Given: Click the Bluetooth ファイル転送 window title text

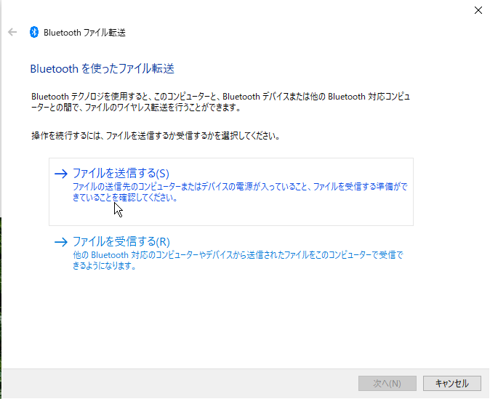Looking at the screenshot, I should (x=84, y=33).
